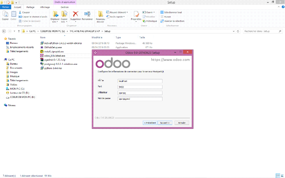The image size is (285, 178).
Task: Open Téléchargements under Favoris
Action: click(x=19, y=51)
